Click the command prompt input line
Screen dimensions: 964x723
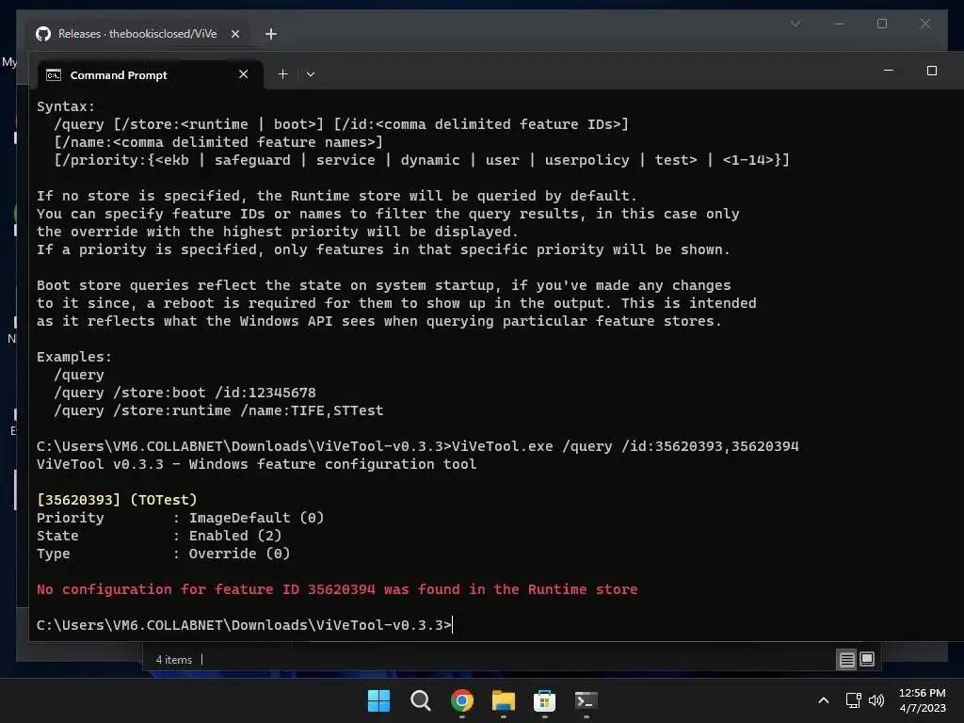(x=245, y=625)
